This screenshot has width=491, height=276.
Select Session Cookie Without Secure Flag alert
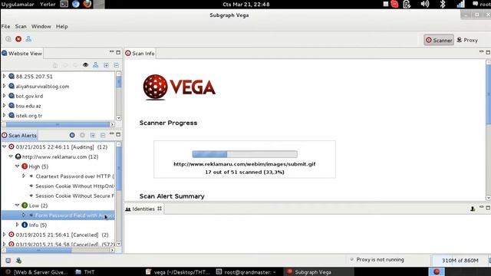pos(74,195)
